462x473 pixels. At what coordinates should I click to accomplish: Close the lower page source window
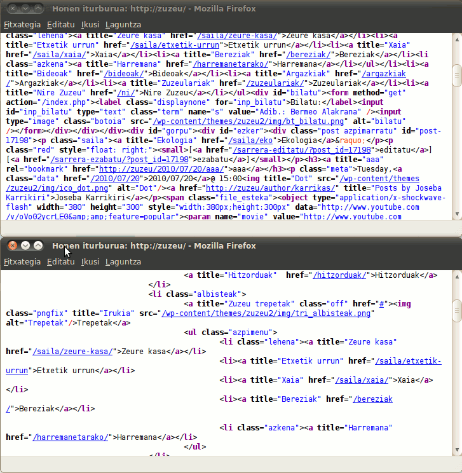pyautogui.click(x=11, y=245)
